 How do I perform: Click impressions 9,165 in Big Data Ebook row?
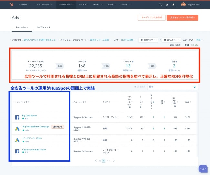(130, 117)
